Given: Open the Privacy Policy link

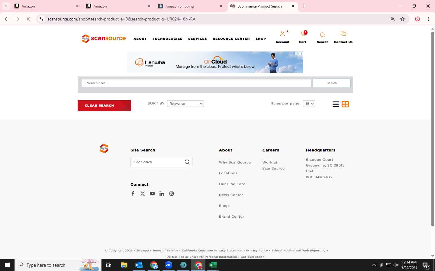Looking at the screenshot, I should click(257, 251).
